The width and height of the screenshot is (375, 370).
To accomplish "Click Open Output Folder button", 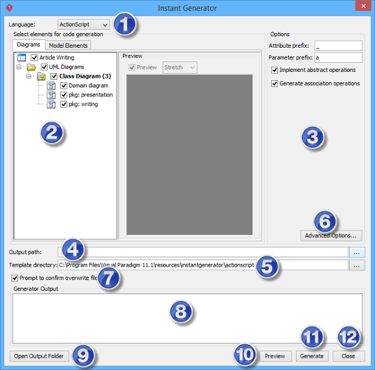I will pos(39,356).
